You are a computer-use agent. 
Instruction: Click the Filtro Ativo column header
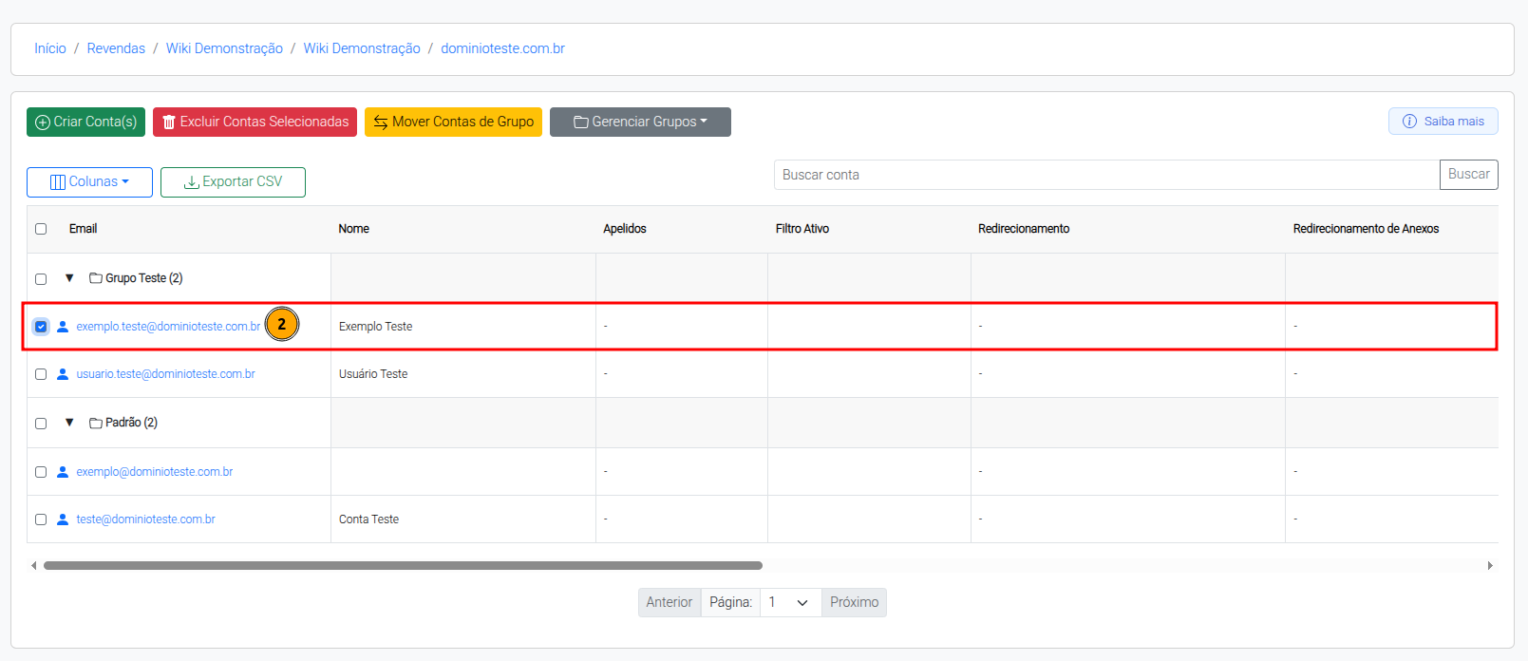coord(802,229)
